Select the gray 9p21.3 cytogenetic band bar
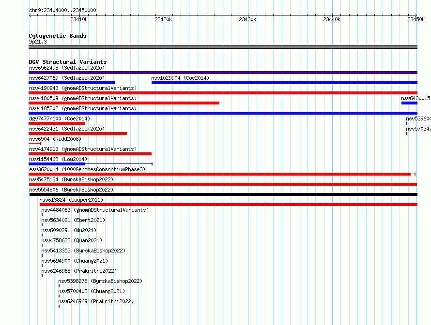Viewport: 431px width, 325px height. tap(223, 47)
